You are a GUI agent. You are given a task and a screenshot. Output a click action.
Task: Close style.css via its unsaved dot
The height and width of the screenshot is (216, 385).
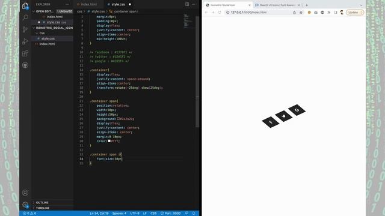130,4
